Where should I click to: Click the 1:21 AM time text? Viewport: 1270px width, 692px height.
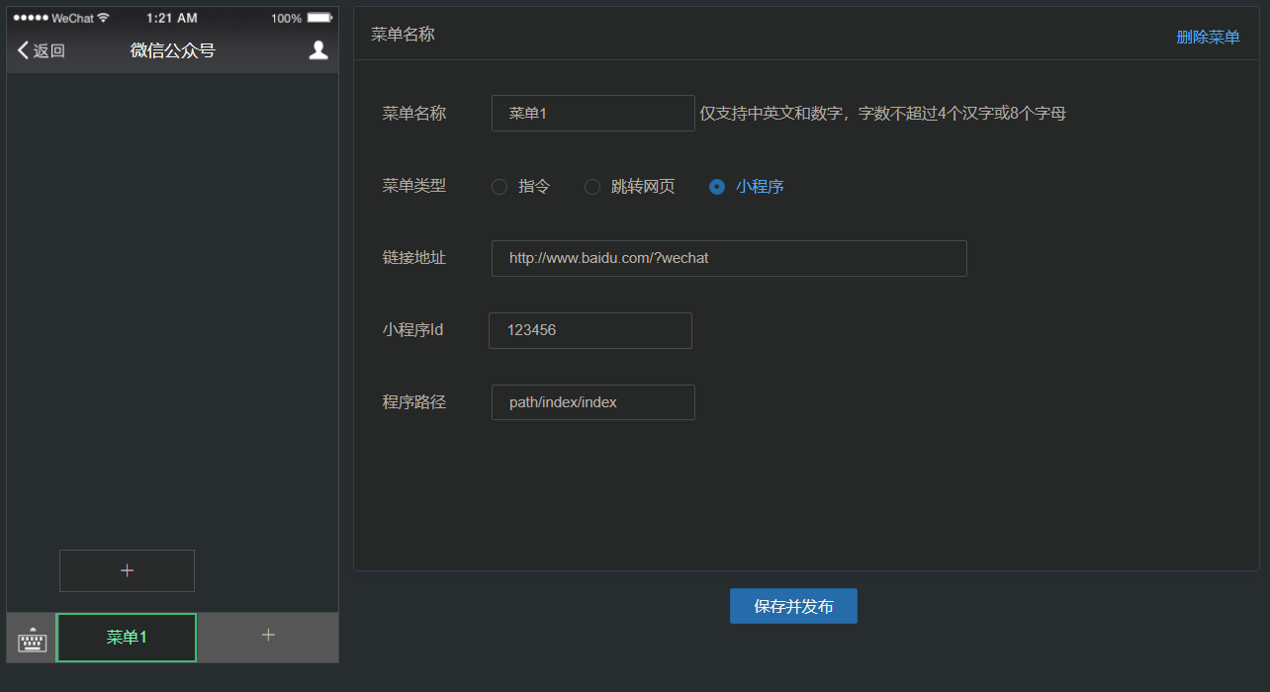point(171,18)
